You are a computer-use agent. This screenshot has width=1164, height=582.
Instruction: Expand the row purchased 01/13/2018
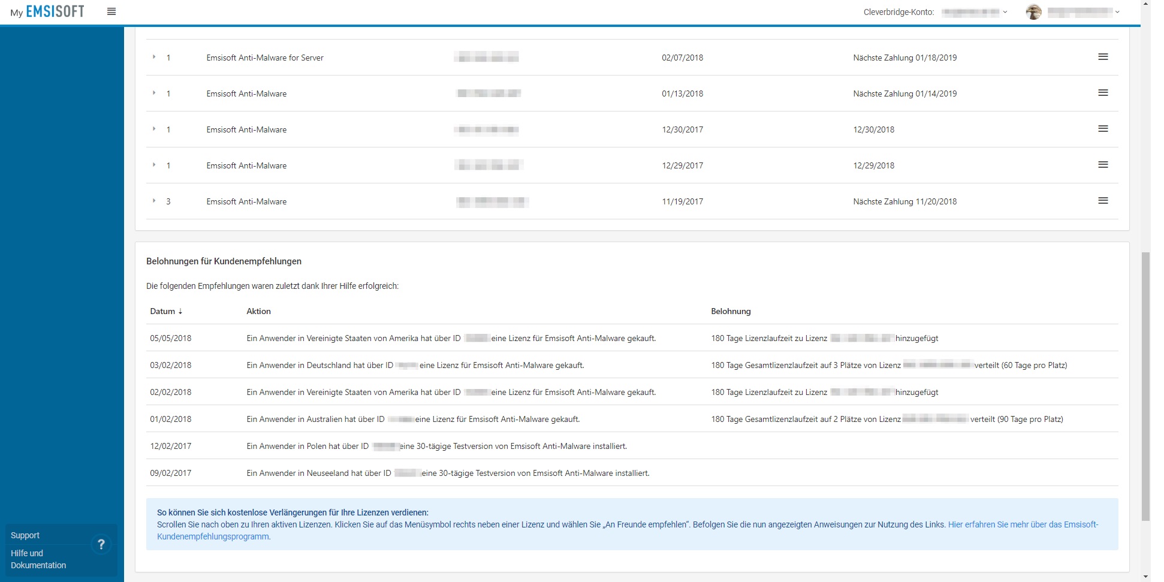coord(154,93)
